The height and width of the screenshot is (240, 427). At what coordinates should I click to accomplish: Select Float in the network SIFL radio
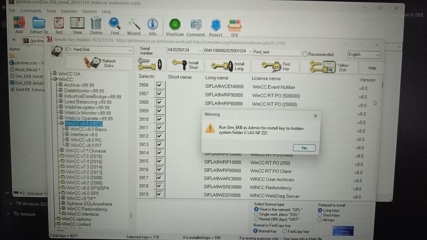[x=256, y=209]
